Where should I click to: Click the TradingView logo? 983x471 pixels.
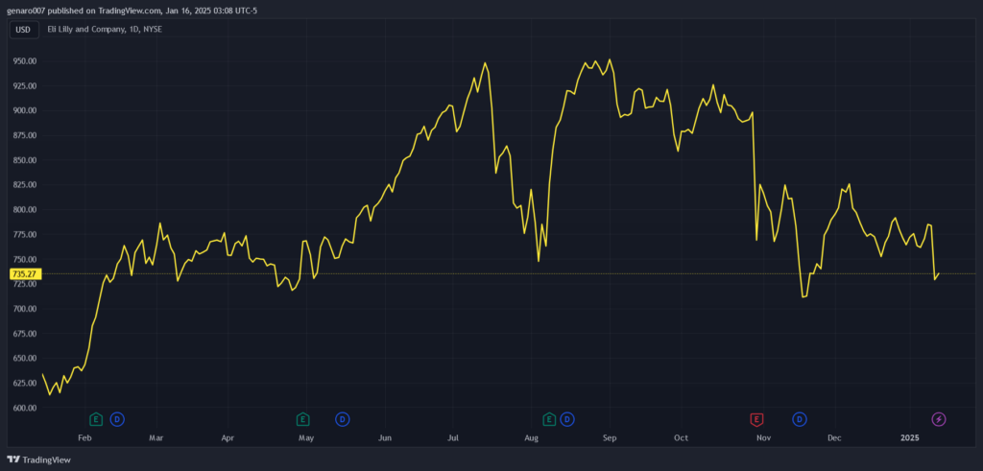tap(39, 459)
